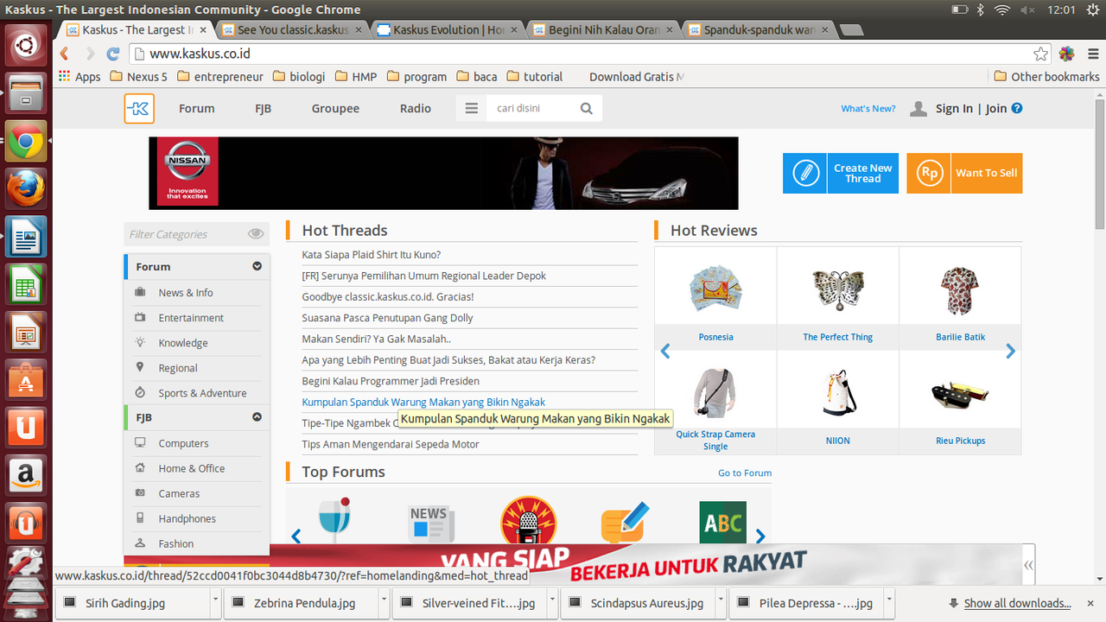The width and height of the screenshot is (1106, 622).
Task: Open the Posnesia review thumbnail
Action: [x=715, y=290]
